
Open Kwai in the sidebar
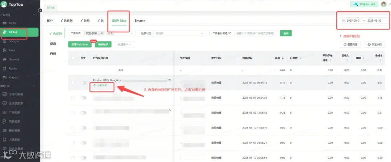(12, 50)
